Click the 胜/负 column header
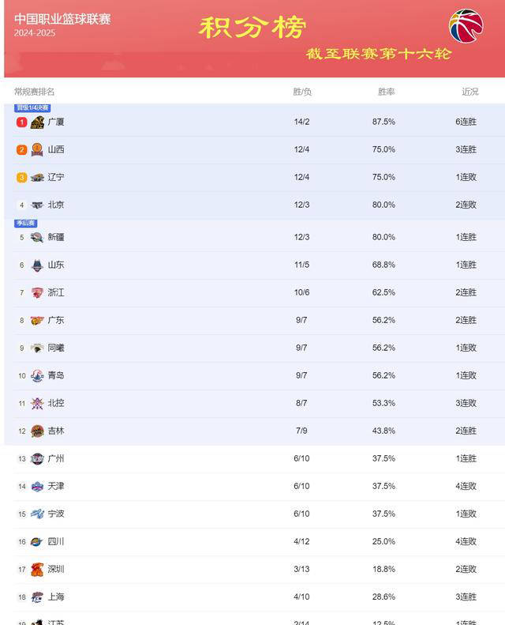505x625 pixels. [x=302, y=92]
